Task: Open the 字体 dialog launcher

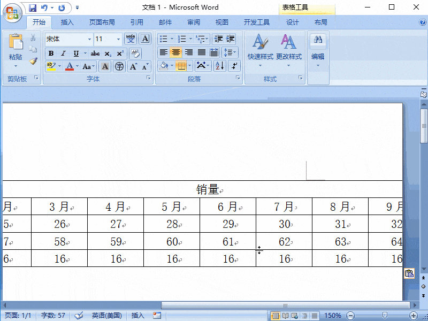Action: click(148, 78)
